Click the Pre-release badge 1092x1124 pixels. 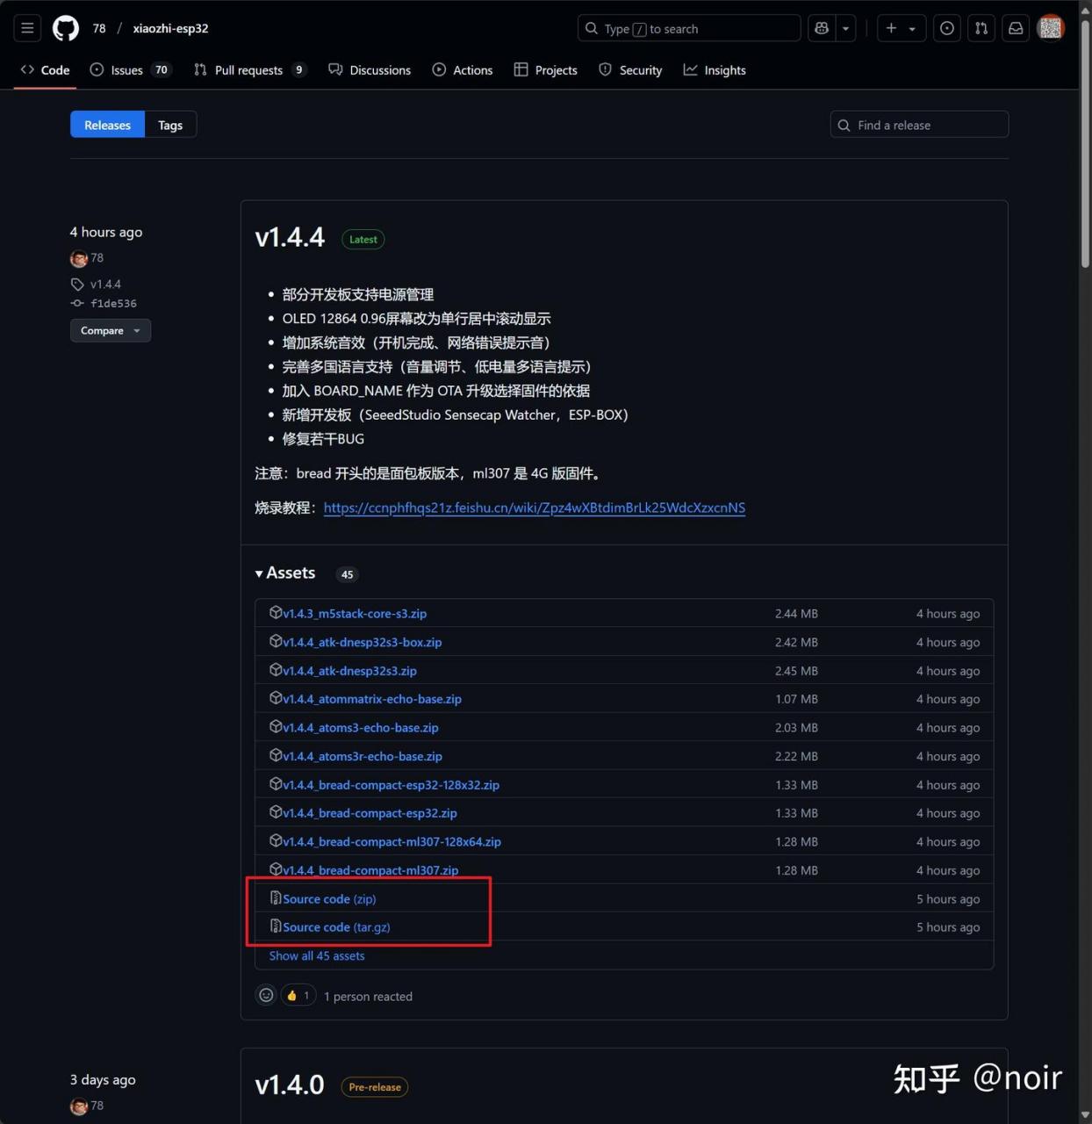click(x=375, y=1087)
